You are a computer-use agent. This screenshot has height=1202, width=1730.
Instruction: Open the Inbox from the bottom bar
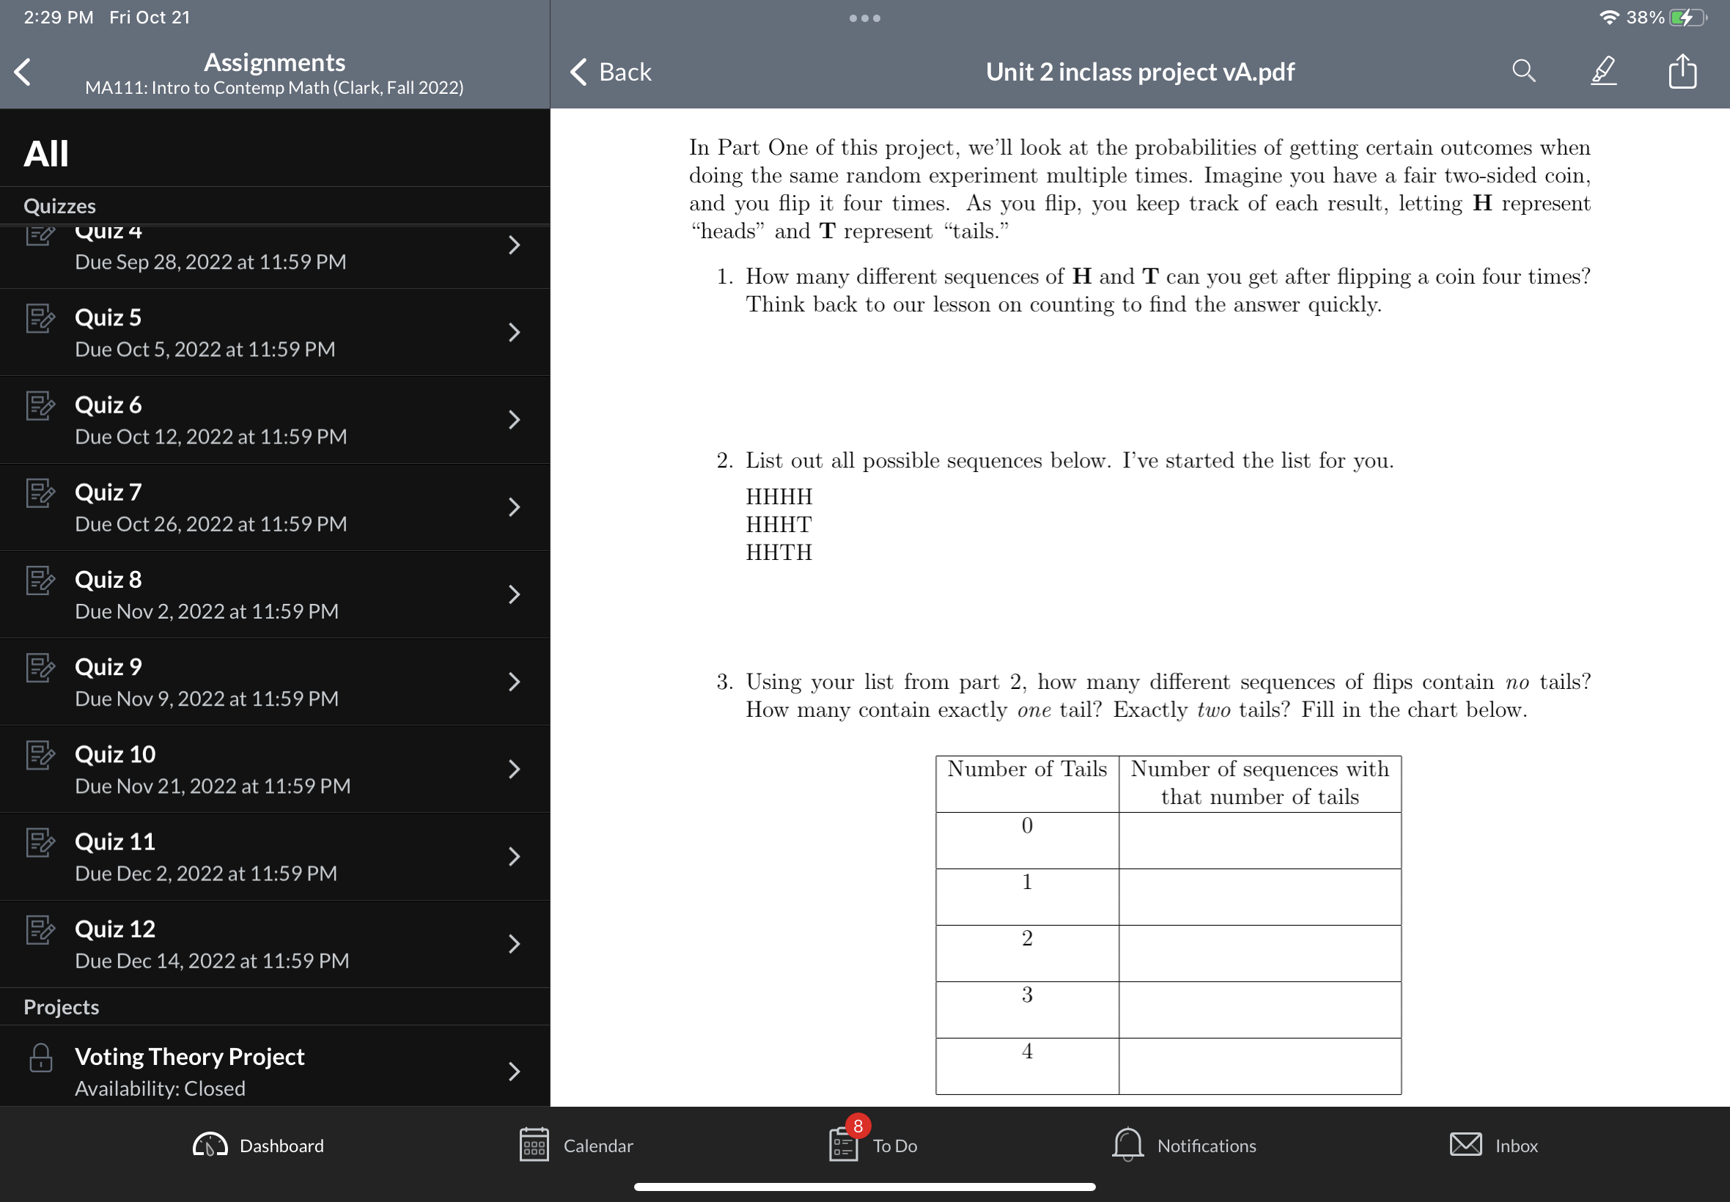point(1493,1146)
